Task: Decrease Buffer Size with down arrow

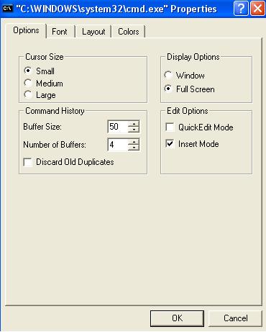Action: coord(134,130)
